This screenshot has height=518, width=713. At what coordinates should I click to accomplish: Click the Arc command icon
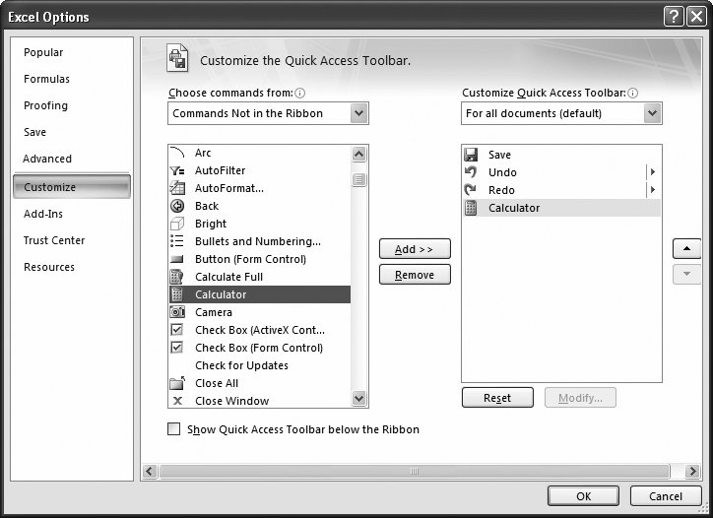[x=177, y=153]
